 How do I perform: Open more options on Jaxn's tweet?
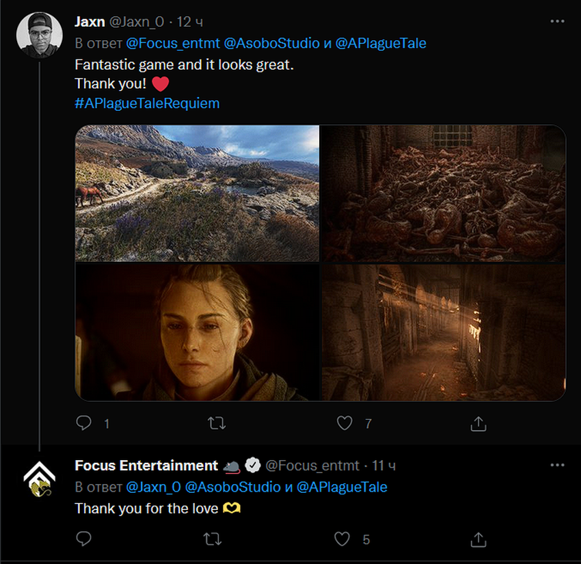(557, 21)
